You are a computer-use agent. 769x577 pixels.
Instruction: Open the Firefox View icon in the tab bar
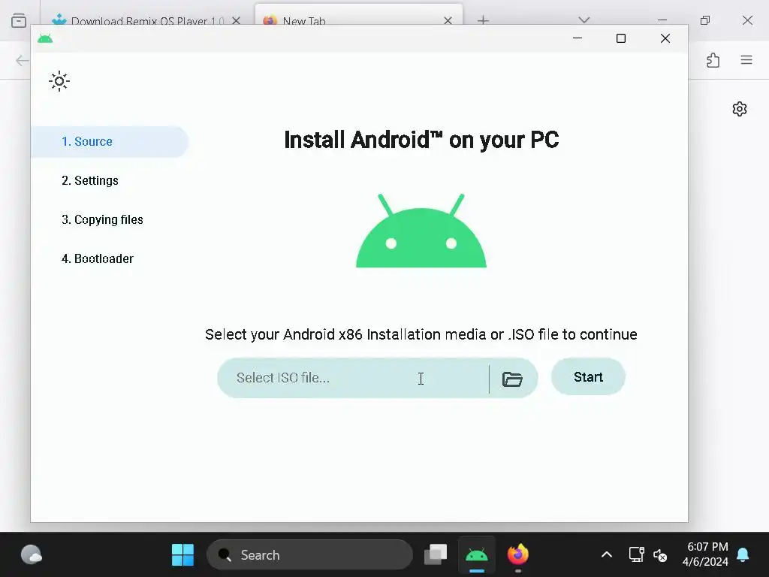19,20
